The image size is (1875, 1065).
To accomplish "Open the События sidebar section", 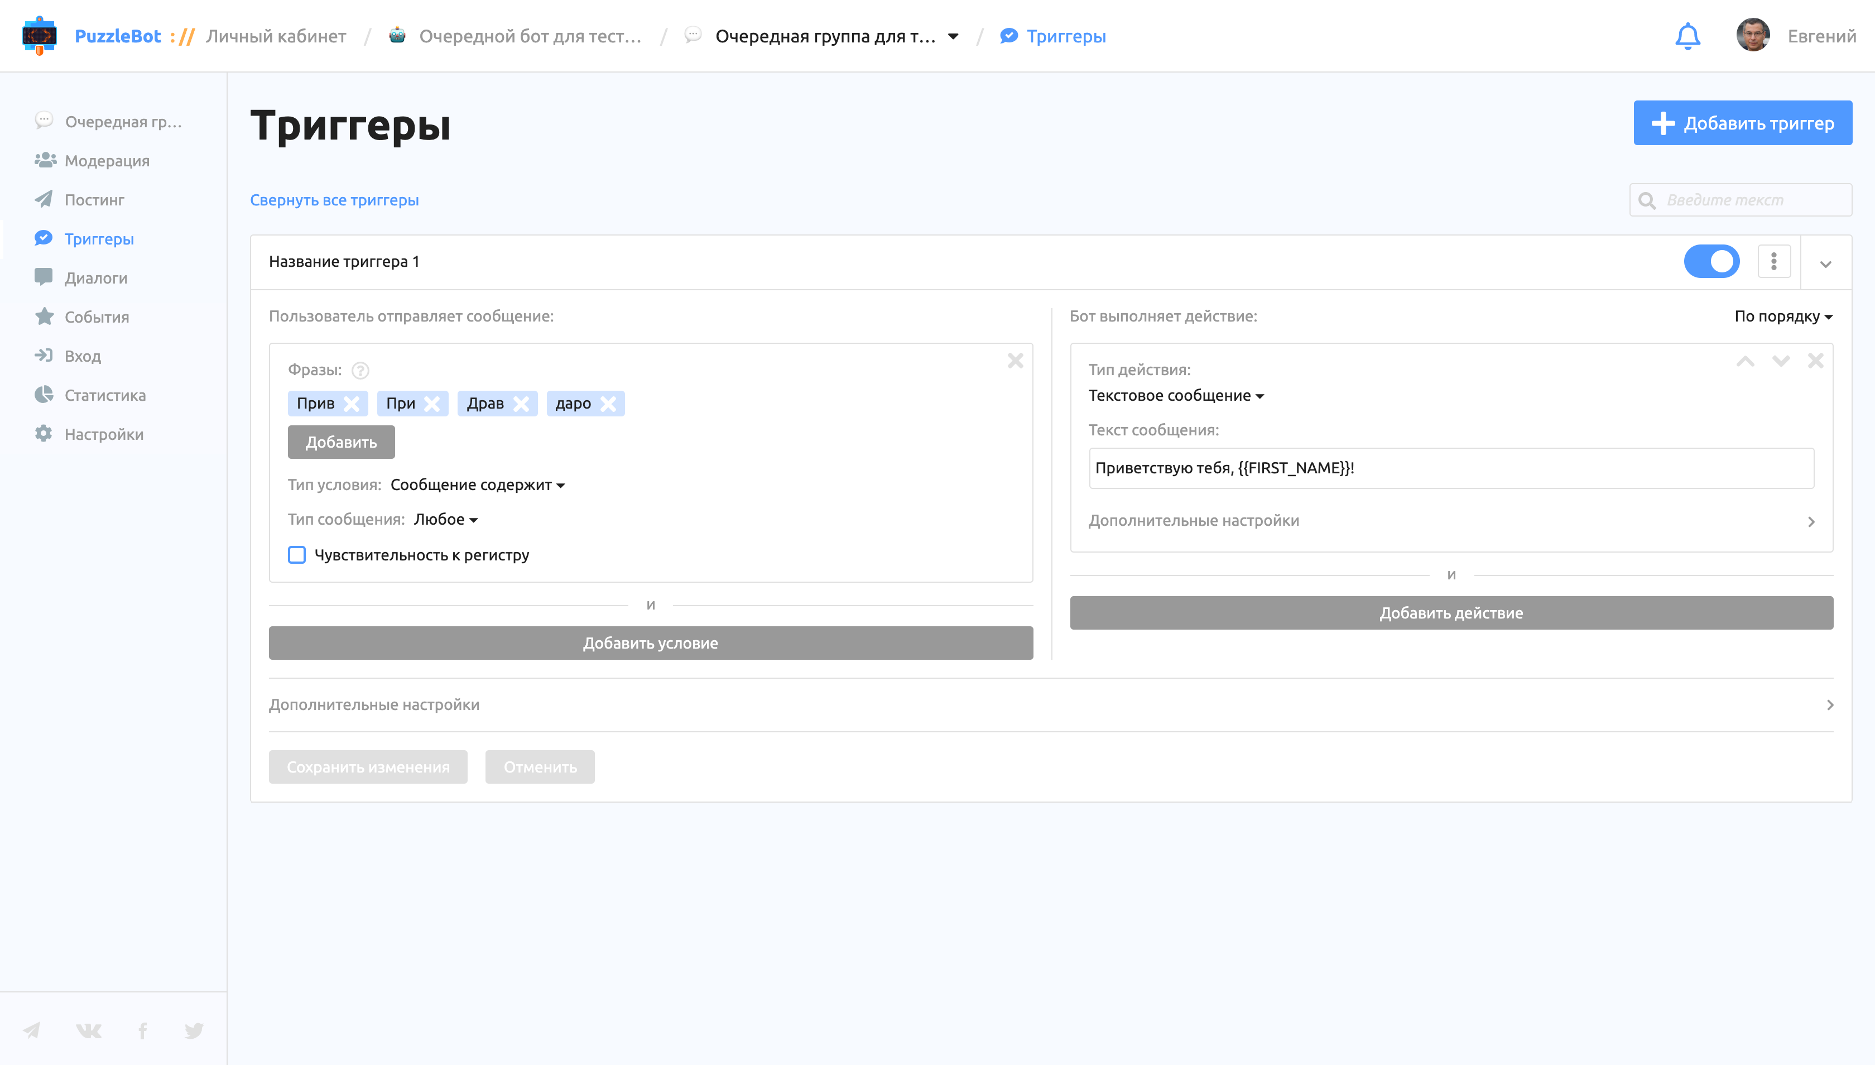I will 82,316.
